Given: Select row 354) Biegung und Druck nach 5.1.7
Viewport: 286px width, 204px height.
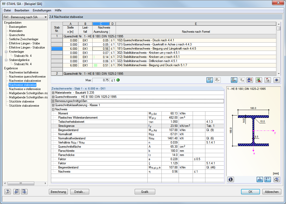Looking at the screenshot, I should coord(164,65).
